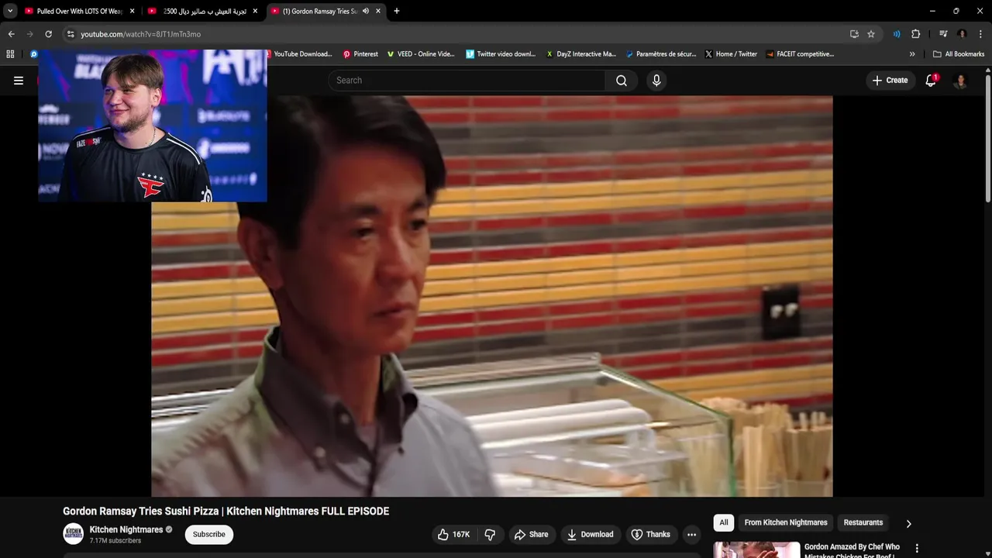Select the All filter chip
The width and height of the screenshot is (992, 558).
[724, 522]
